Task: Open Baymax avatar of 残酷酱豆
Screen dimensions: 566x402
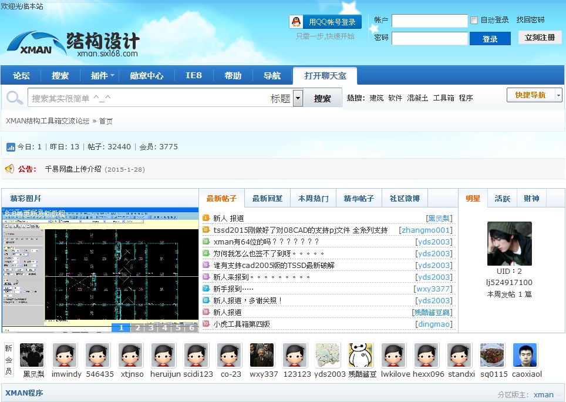Action: [361, 355]
